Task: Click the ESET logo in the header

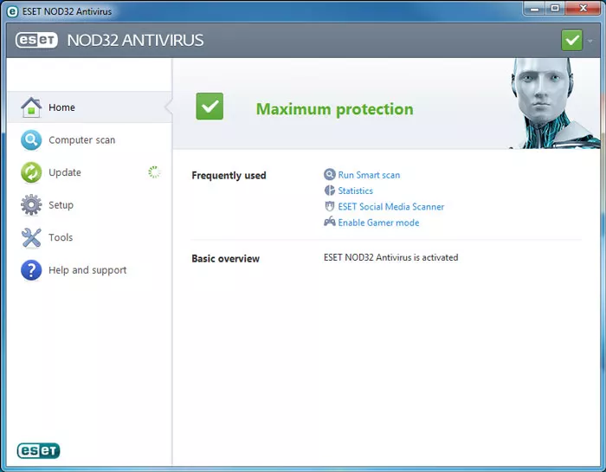Action: tap(36, 40)
